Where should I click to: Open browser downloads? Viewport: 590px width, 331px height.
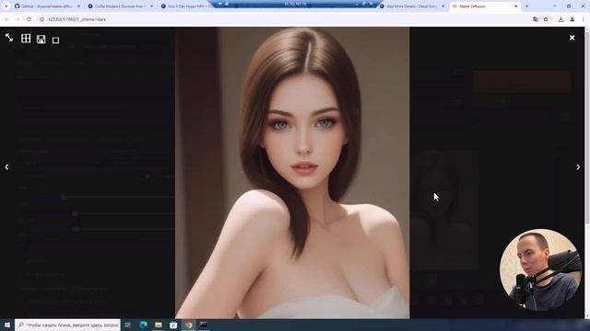560,19
